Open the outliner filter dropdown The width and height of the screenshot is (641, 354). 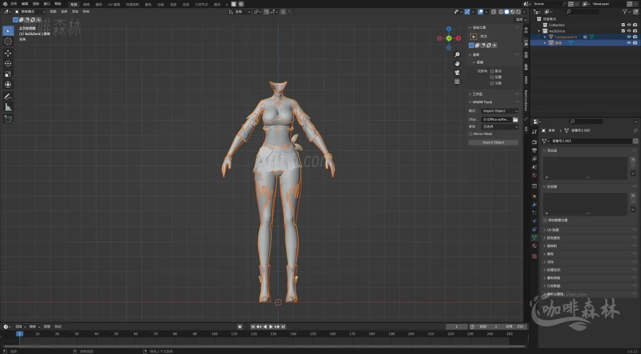click(626, 12)
